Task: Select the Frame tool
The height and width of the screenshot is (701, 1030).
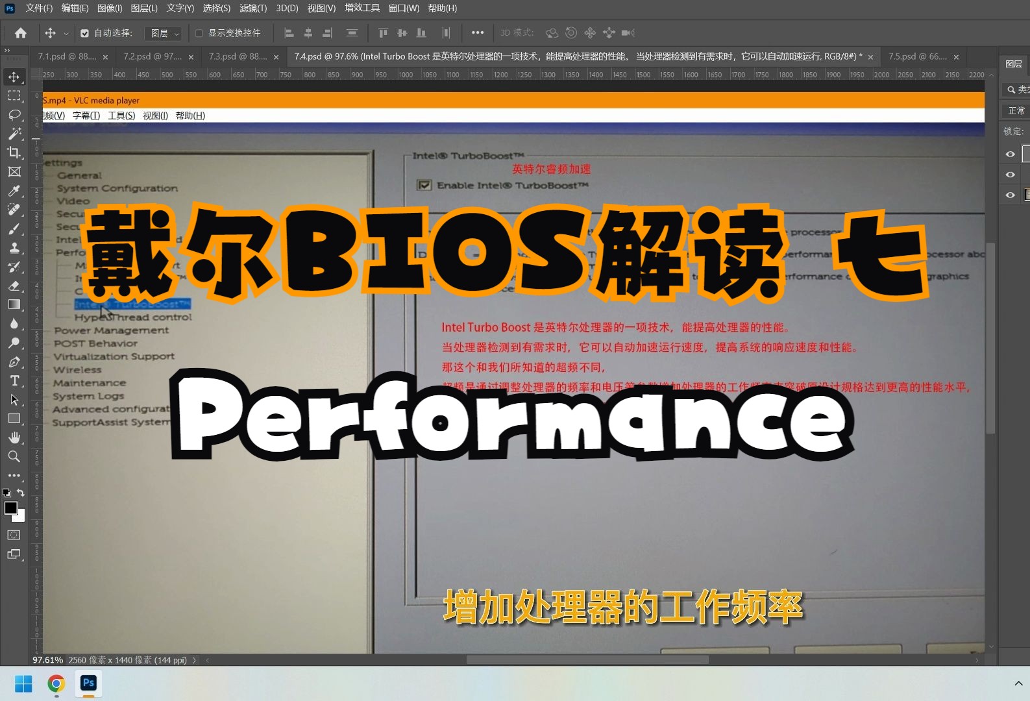Action: click(x=14, y=172)
